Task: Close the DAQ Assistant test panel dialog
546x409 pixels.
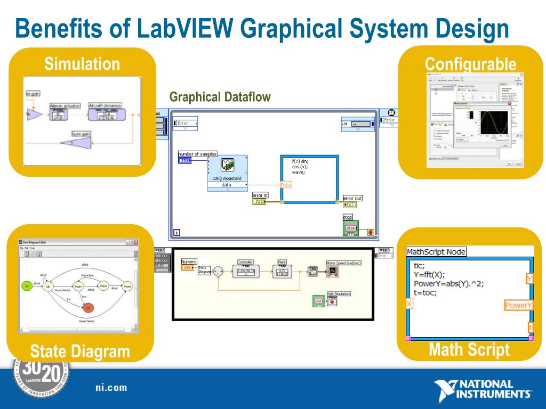Action: pos(509,104)
